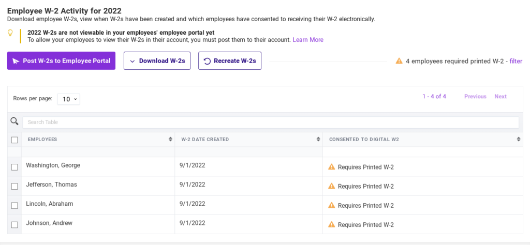This screenshot has height=245, width=530.
Task: Click the 9/1/2022 date for Lincoln, Abraham
Action: pyautogui.click(x=193, y=204)
